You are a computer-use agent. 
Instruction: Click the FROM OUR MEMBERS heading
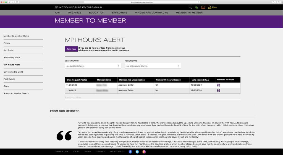(65, 111)
